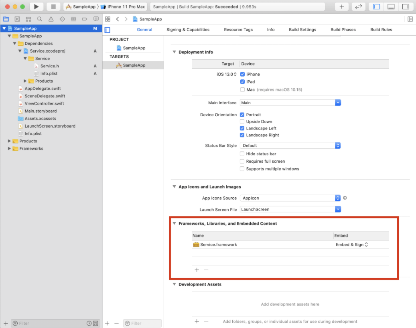Show the right Inspectors panel
The width and height of the screenshot is (416, 328).
pyautogui.click(x=406, y=7)
